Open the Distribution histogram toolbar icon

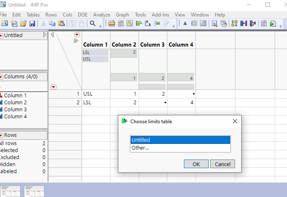(139, 23)
